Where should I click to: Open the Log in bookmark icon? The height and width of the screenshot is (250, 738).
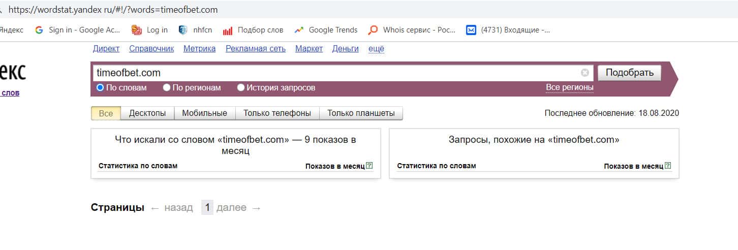[136, 30]
